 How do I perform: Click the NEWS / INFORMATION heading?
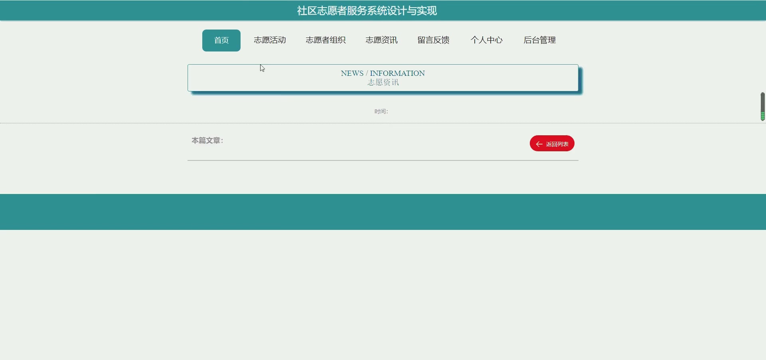[383, 73]
